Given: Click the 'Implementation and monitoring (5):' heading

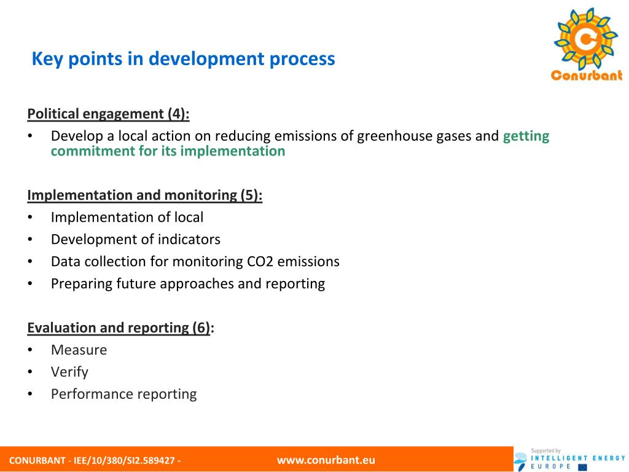Looking at the screenshot, I should 145,195.
